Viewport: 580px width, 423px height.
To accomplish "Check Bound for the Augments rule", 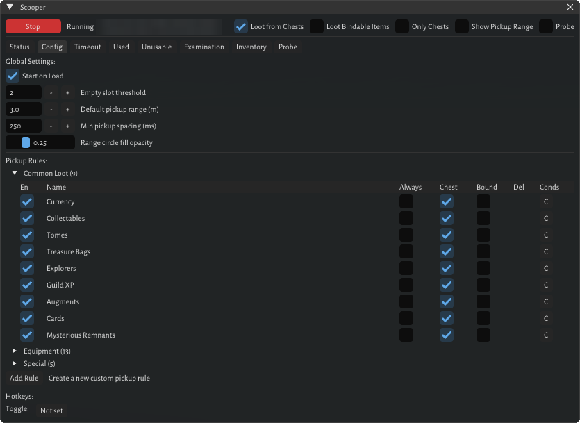I will click(483, 301).
